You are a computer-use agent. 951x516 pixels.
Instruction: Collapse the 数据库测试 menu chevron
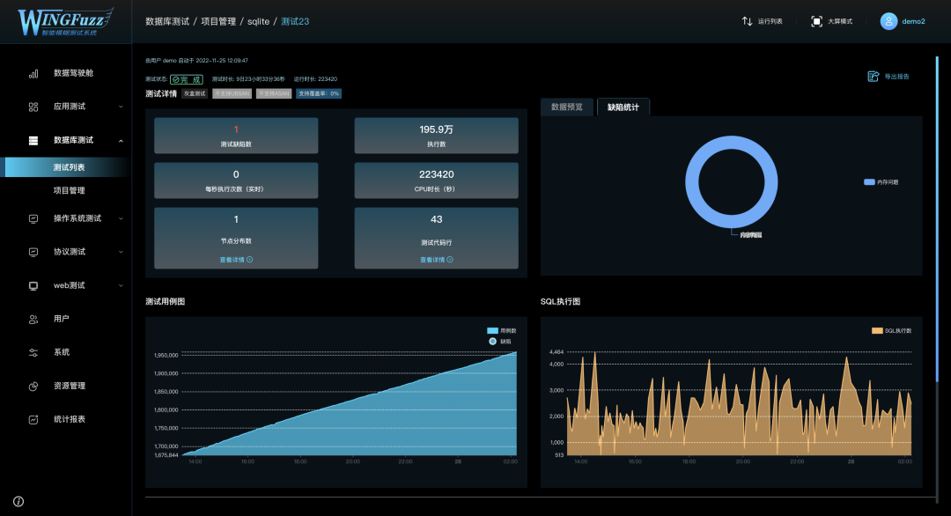(121, 141)
